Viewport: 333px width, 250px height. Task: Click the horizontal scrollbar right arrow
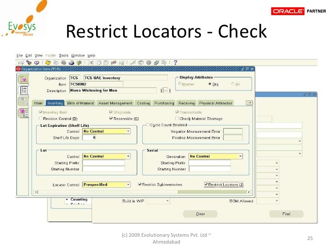(249, 192)
